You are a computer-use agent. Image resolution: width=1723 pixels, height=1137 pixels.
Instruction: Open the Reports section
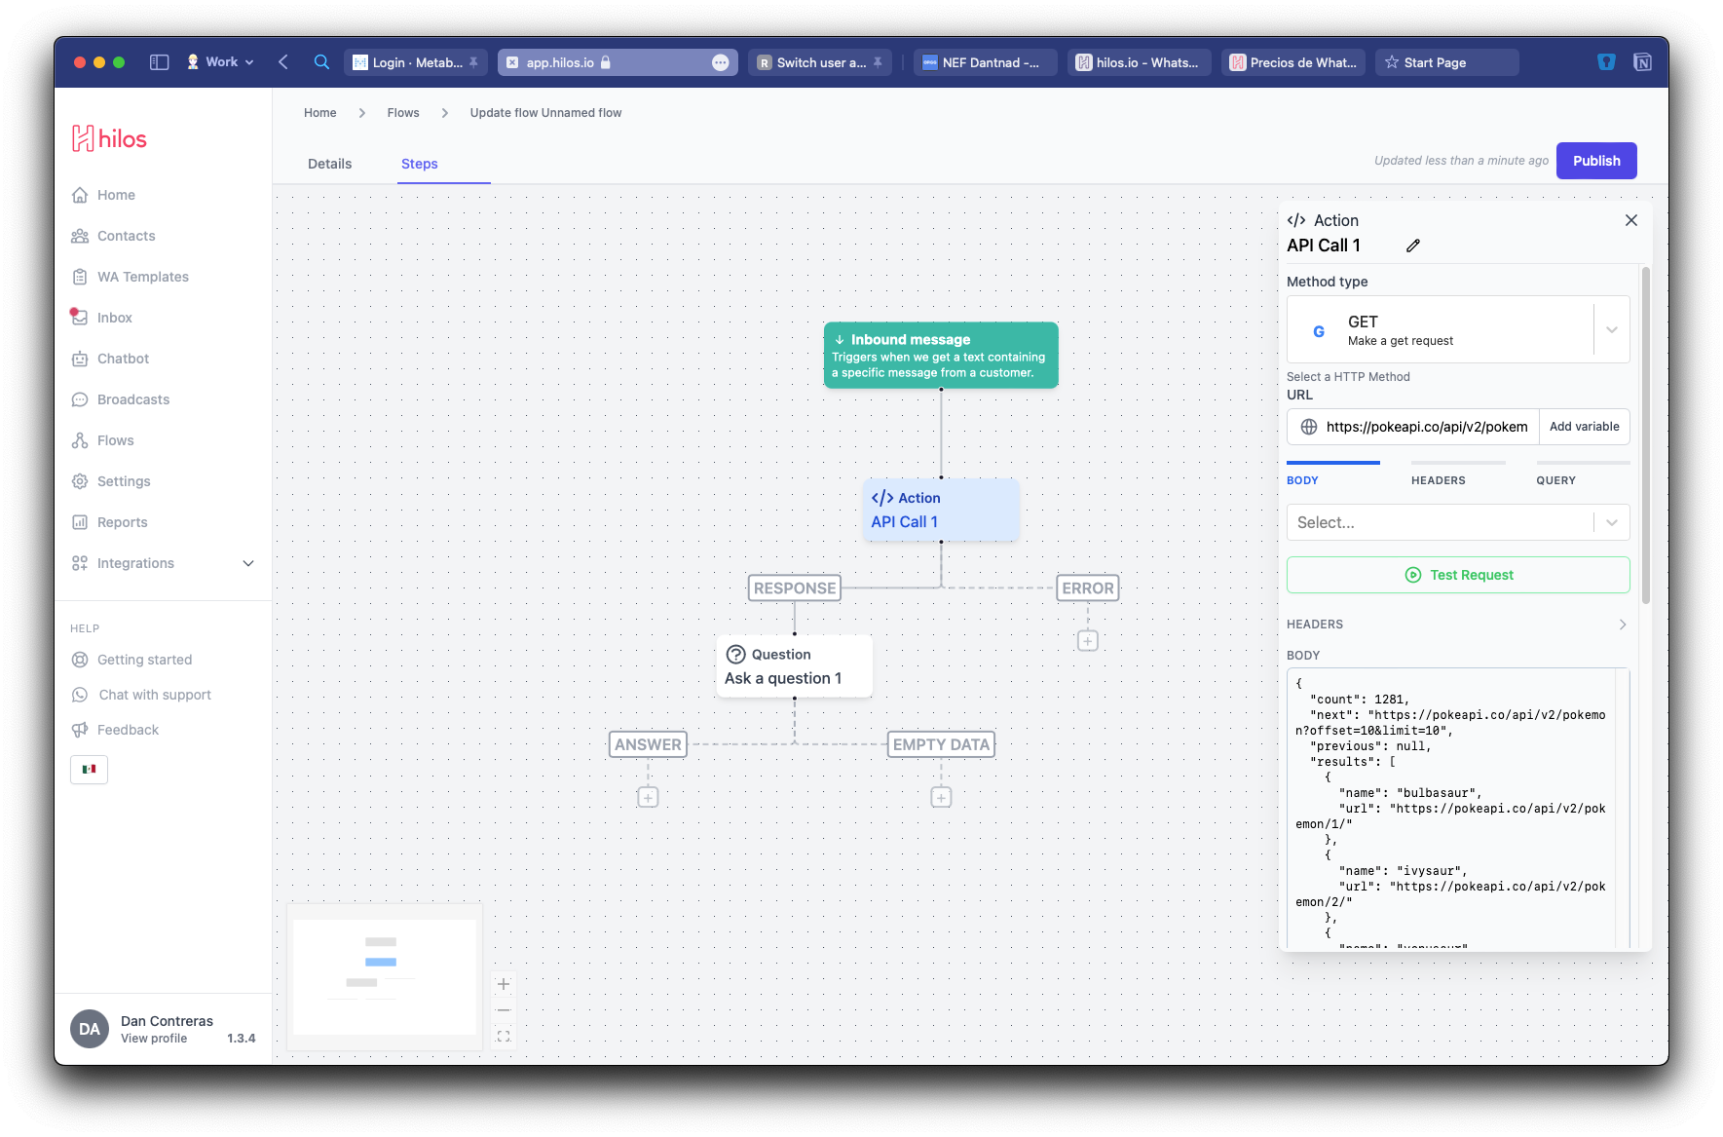[122, 521]
